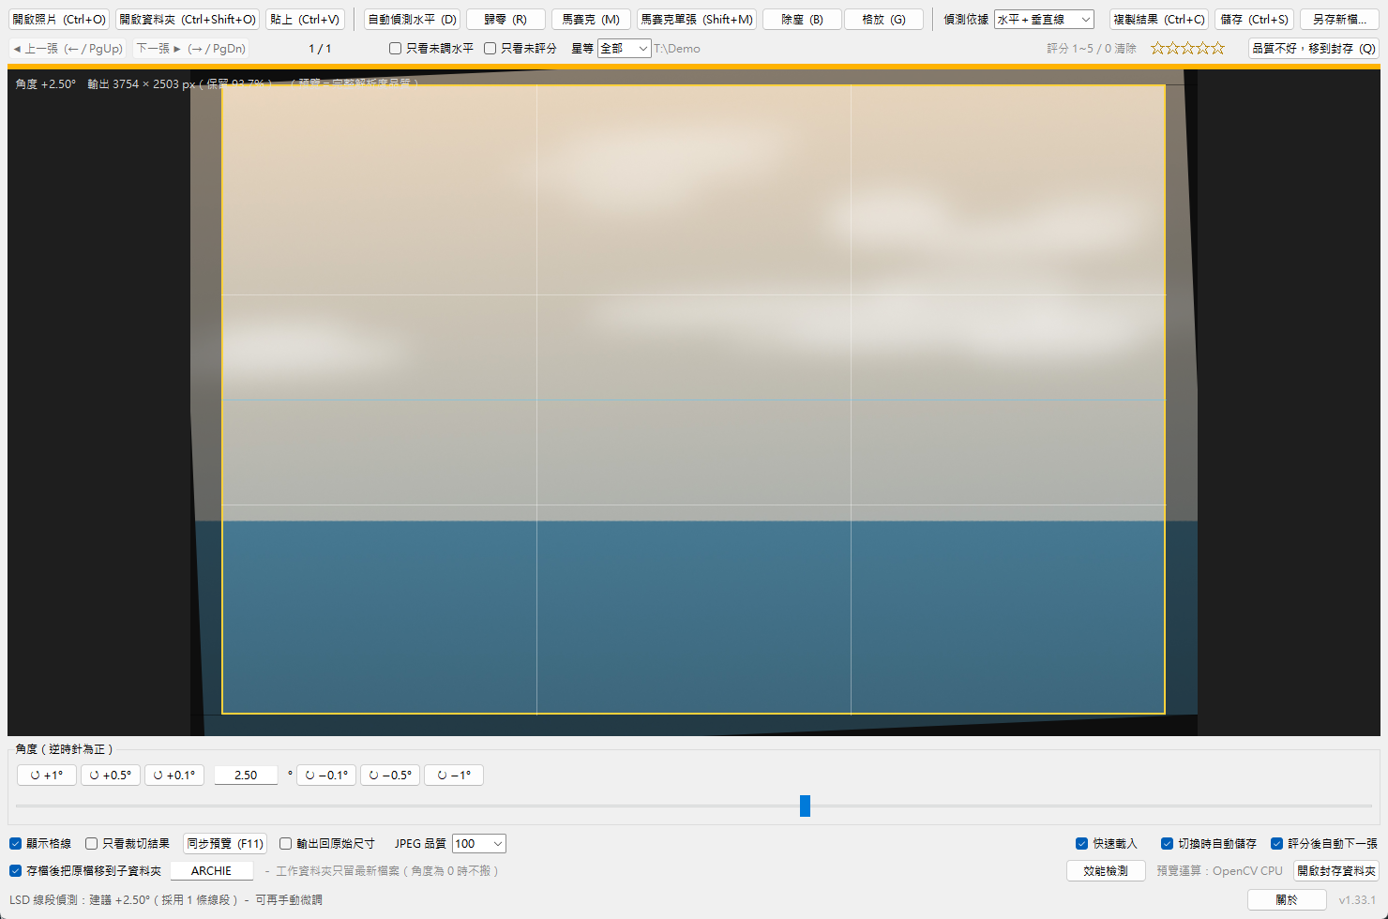Apply 馬賽克 (M) mosaic tool
The width and height of the screenshot is (1388, 919).
tap(591, 19)
